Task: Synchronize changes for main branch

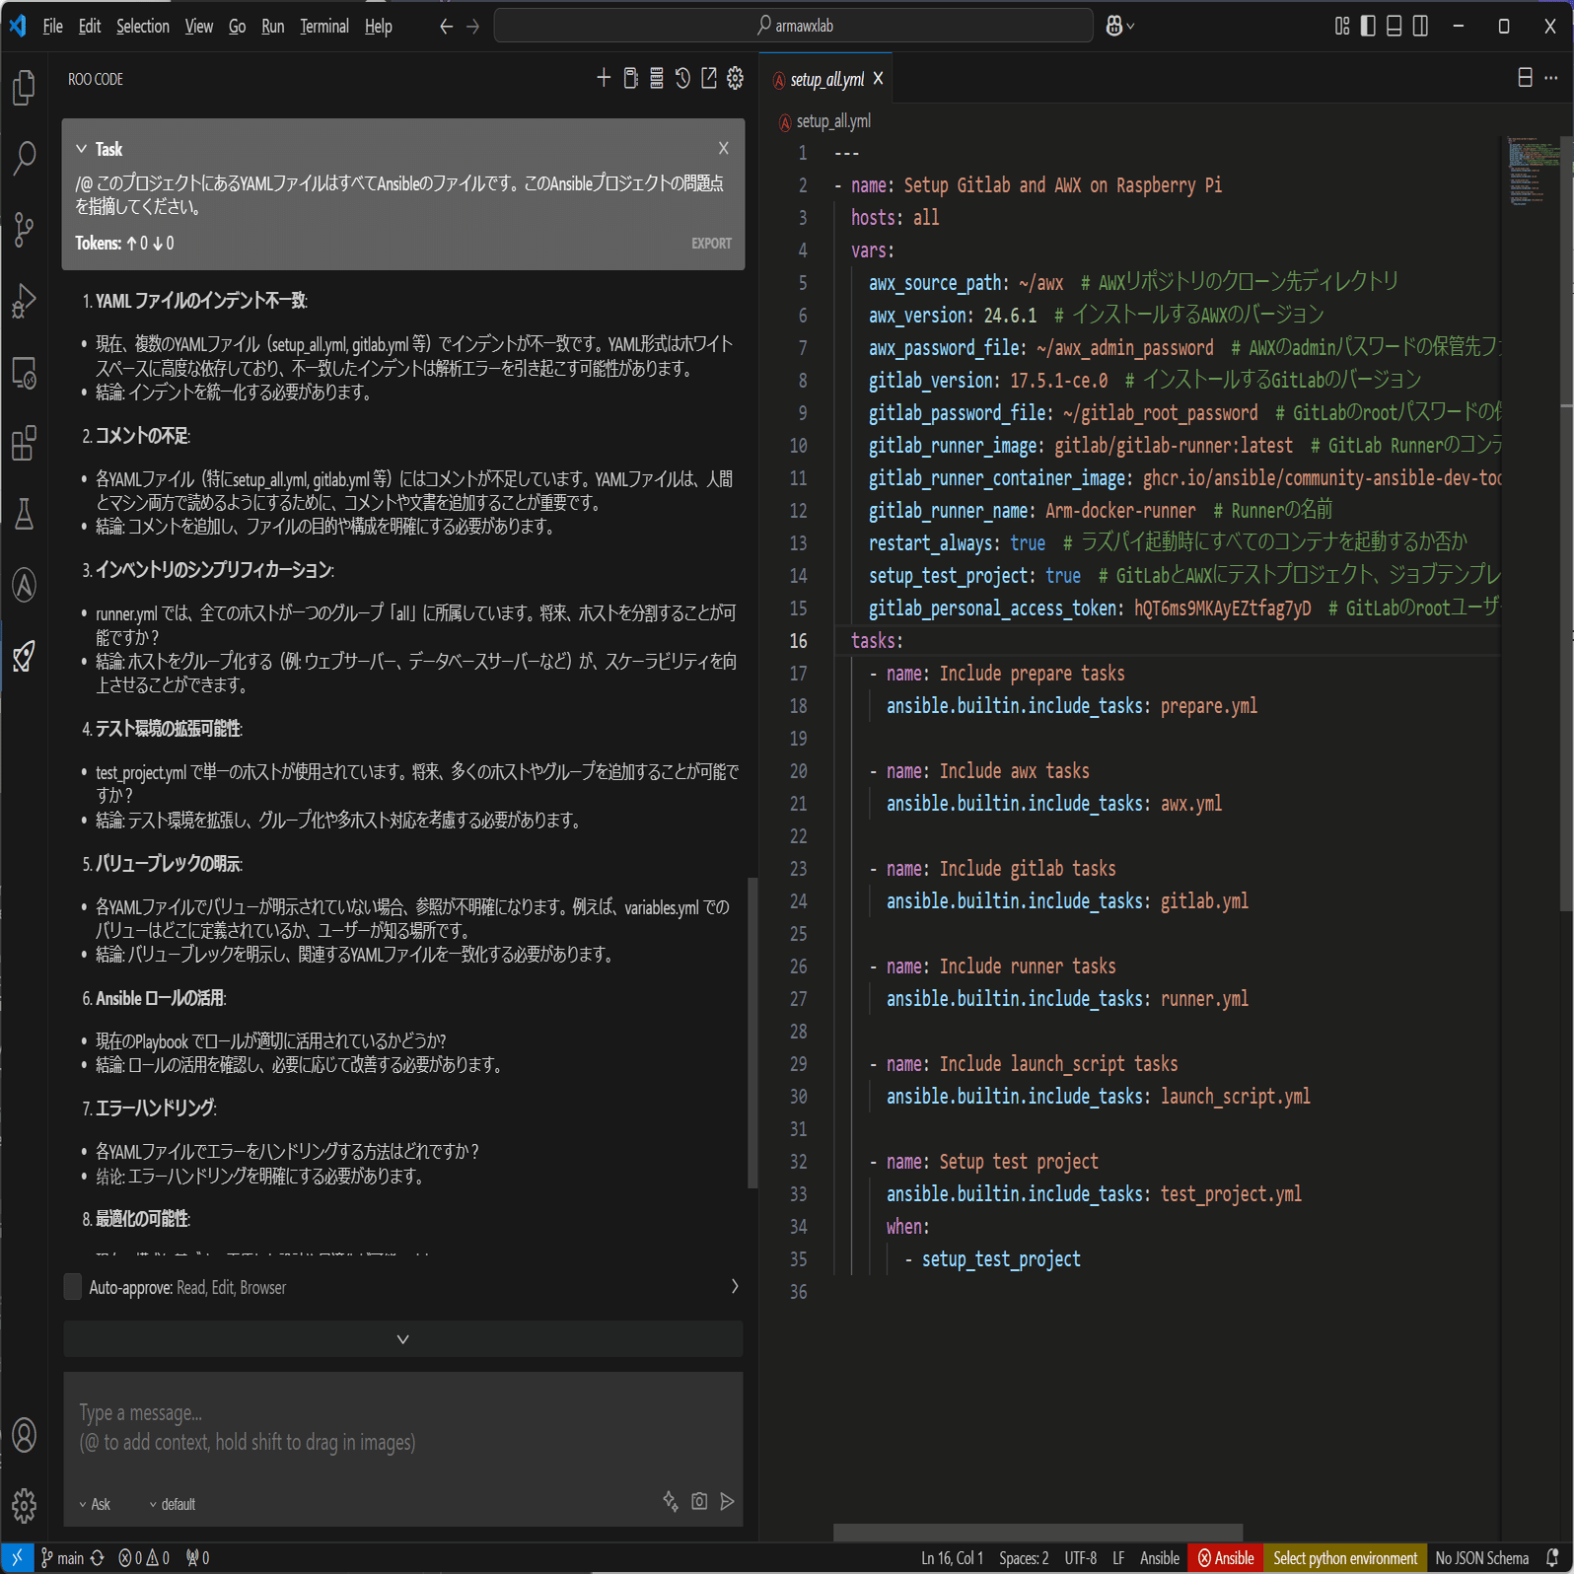Action: tap(97, 1558)
